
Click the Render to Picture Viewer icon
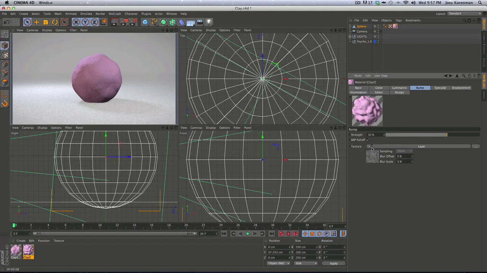(x=124, y=22)
